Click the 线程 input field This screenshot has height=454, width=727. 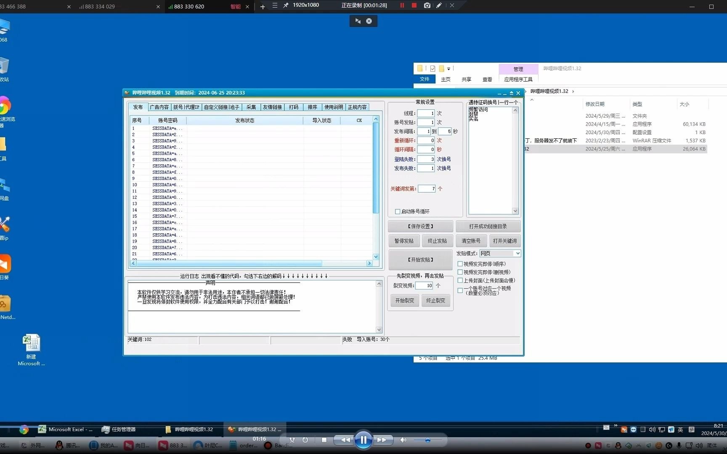pos(426,113)
